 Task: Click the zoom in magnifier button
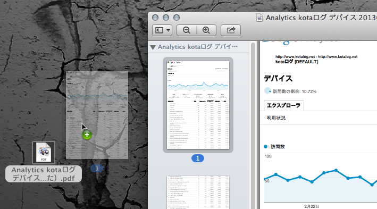click(206, 30)
